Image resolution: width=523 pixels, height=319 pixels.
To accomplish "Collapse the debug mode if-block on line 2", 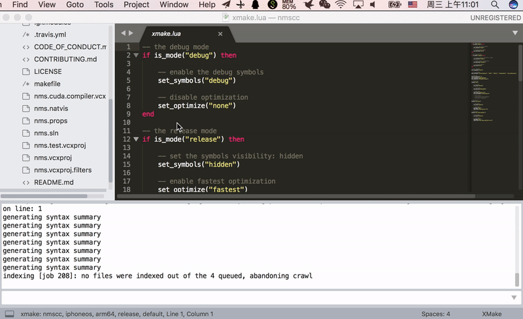I will coord(136,56).
